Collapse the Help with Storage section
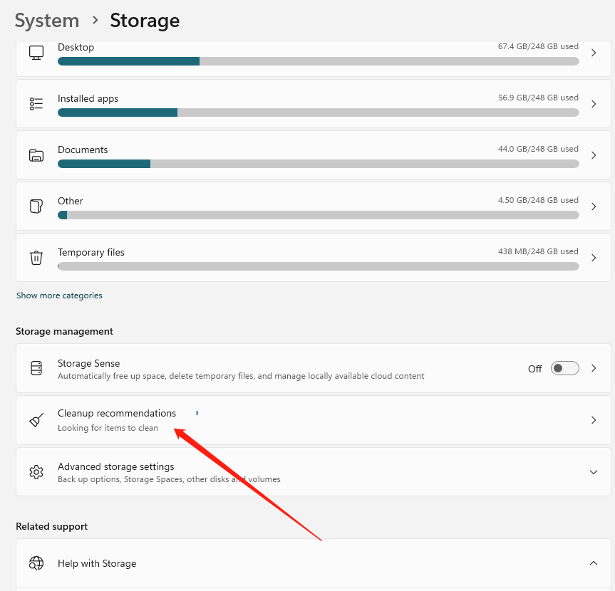This screenshot has height=591, width=615. pos(594,563)
